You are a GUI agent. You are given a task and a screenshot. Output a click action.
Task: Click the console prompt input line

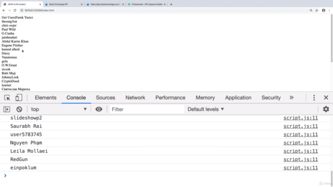click(168, 176)
